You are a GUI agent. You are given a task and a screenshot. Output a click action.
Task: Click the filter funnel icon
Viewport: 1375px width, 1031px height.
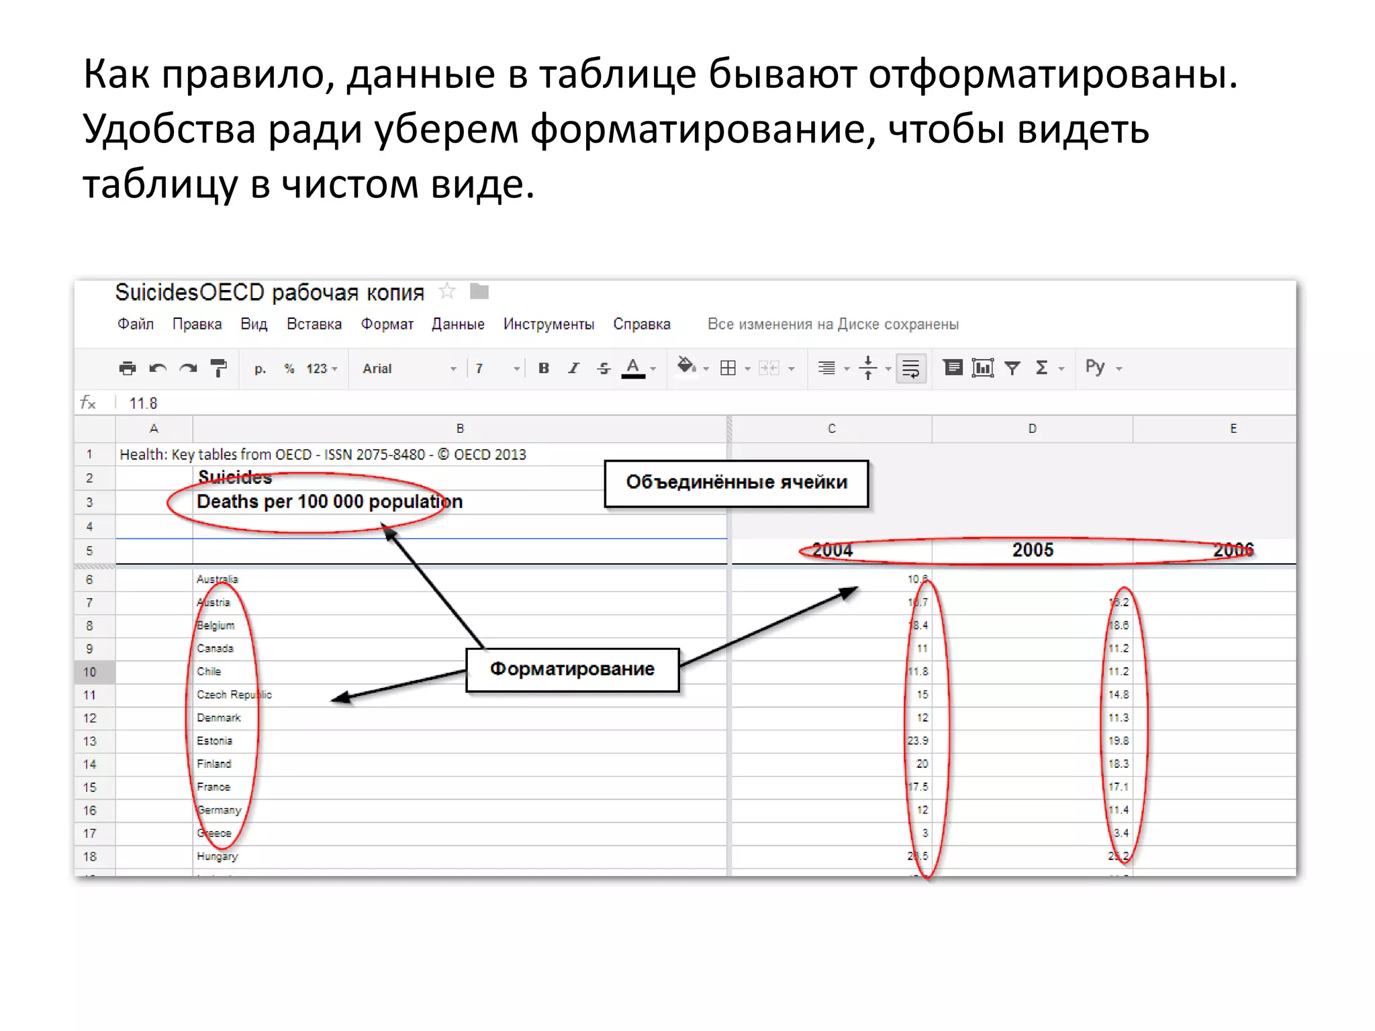[1012, 368]
